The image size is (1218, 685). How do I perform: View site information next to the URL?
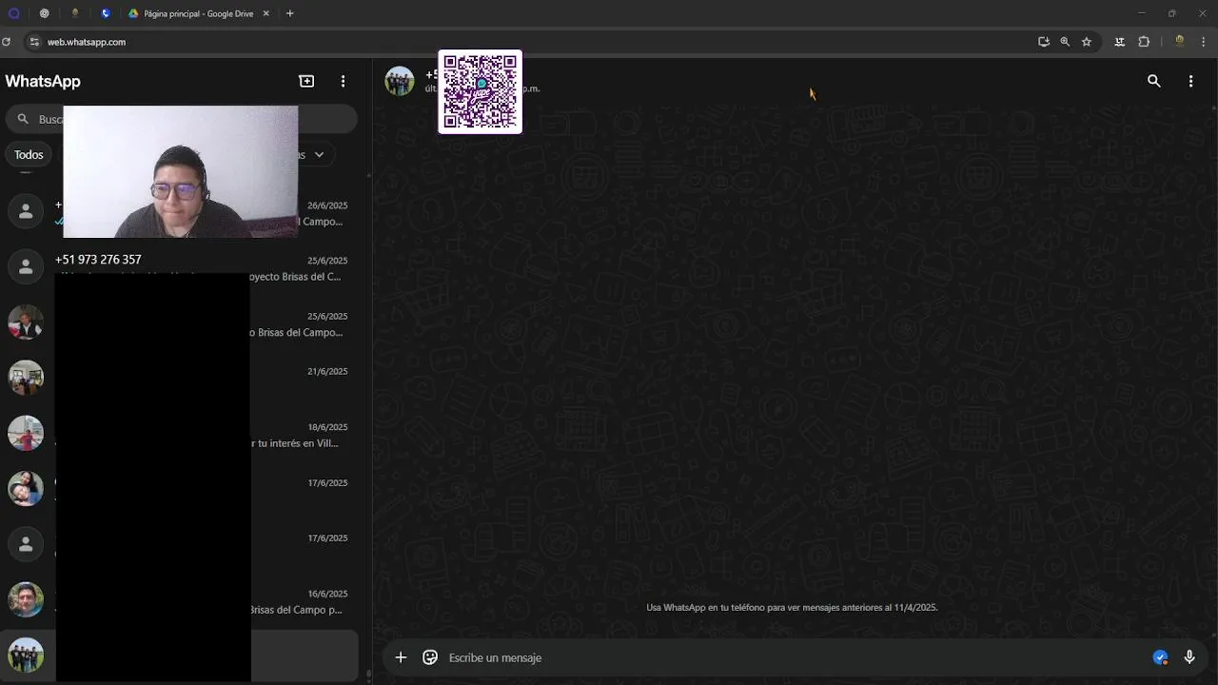pos(34,42)
